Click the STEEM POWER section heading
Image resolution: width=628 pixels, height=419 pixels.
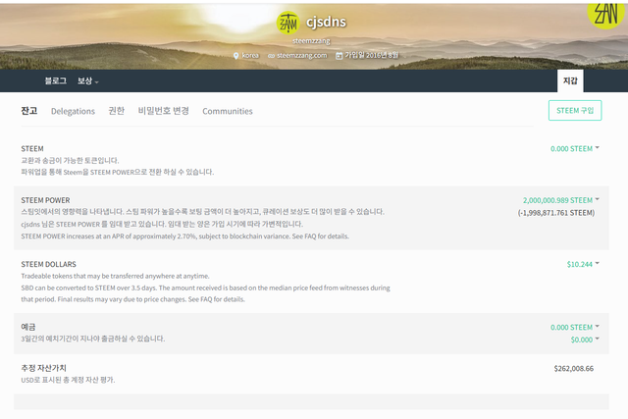pos(46,200)
